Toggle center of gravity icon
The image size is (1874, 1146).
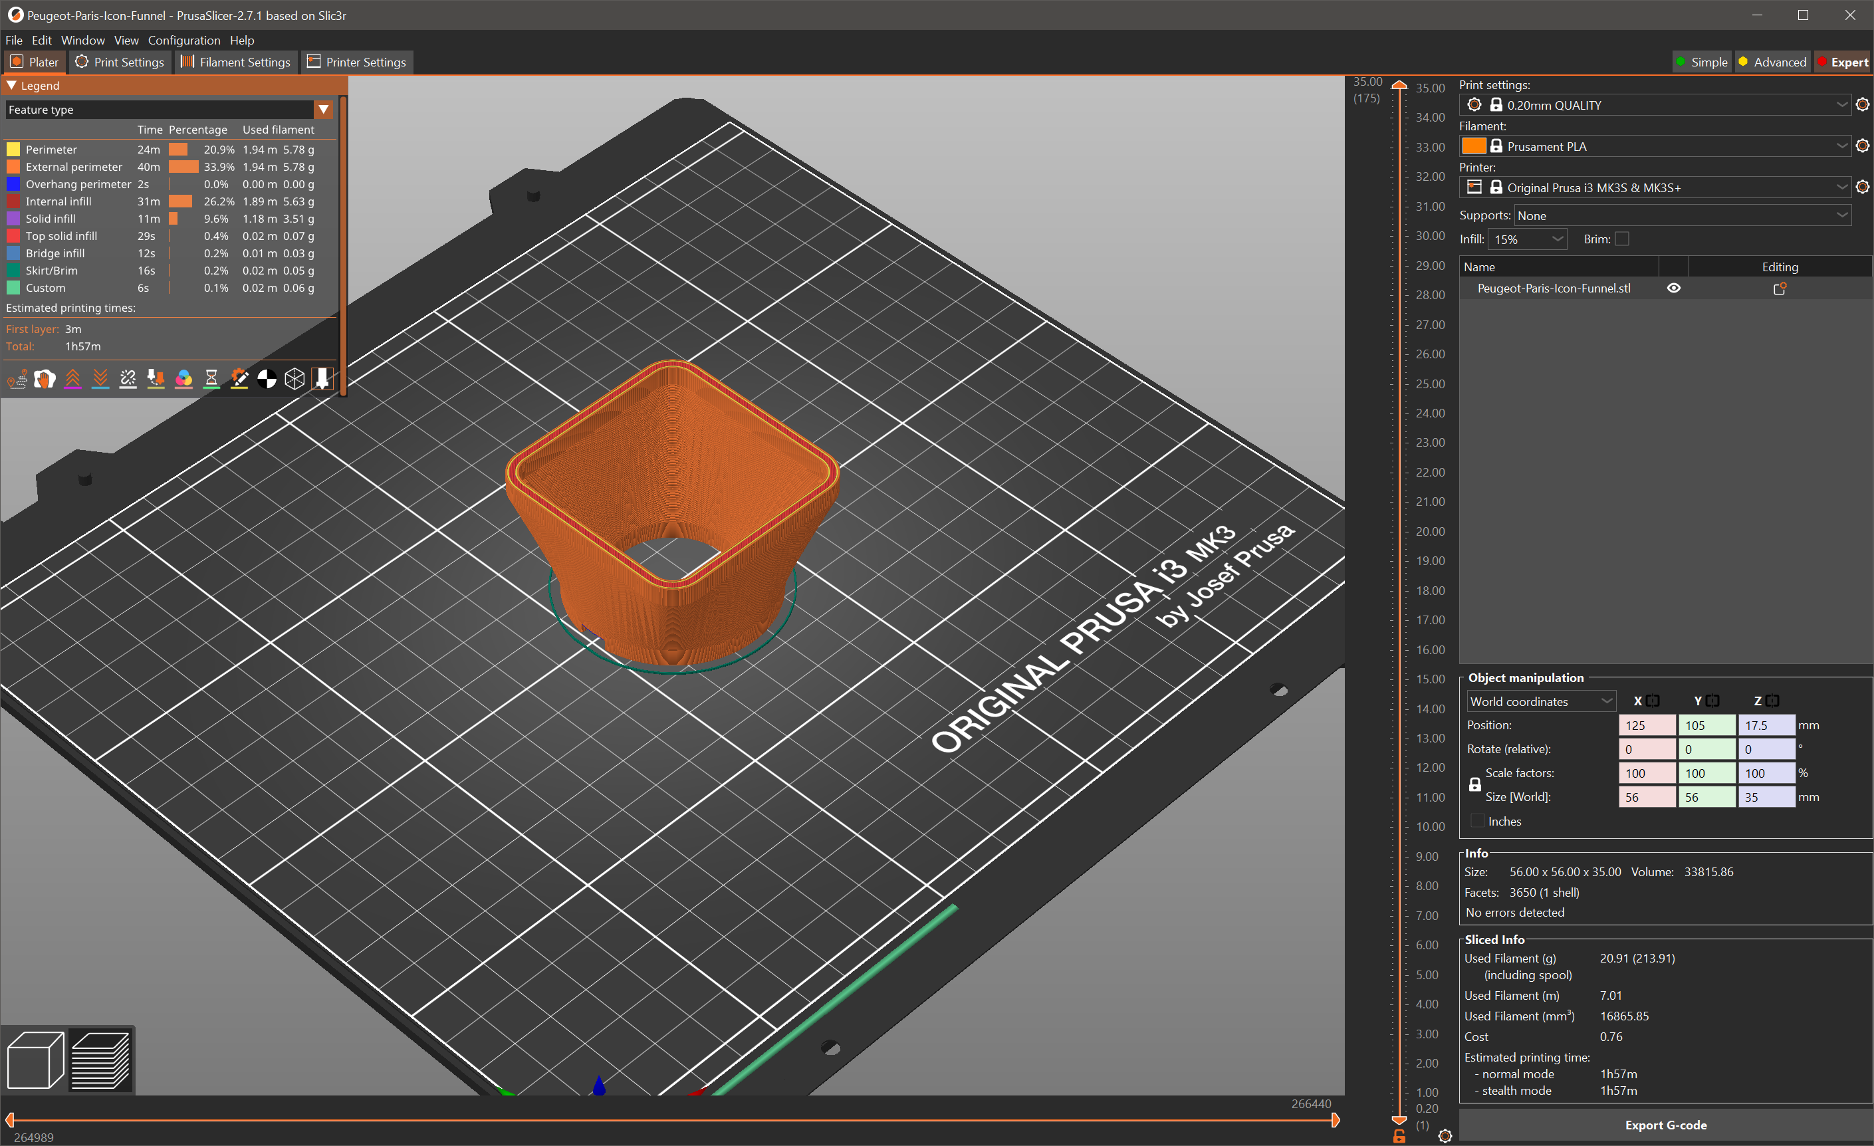coord(267,379)
